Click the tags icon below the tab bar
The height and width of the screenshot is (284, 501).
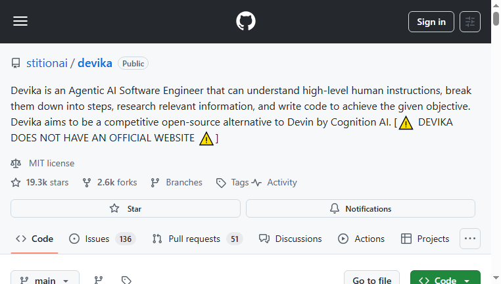(x=126, y=280)
